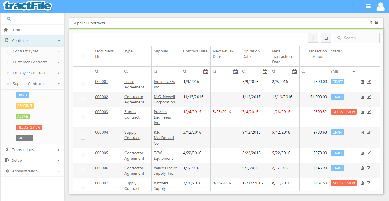
Task: Collapse the Supplier Contracts section
Action: (29, 84)
